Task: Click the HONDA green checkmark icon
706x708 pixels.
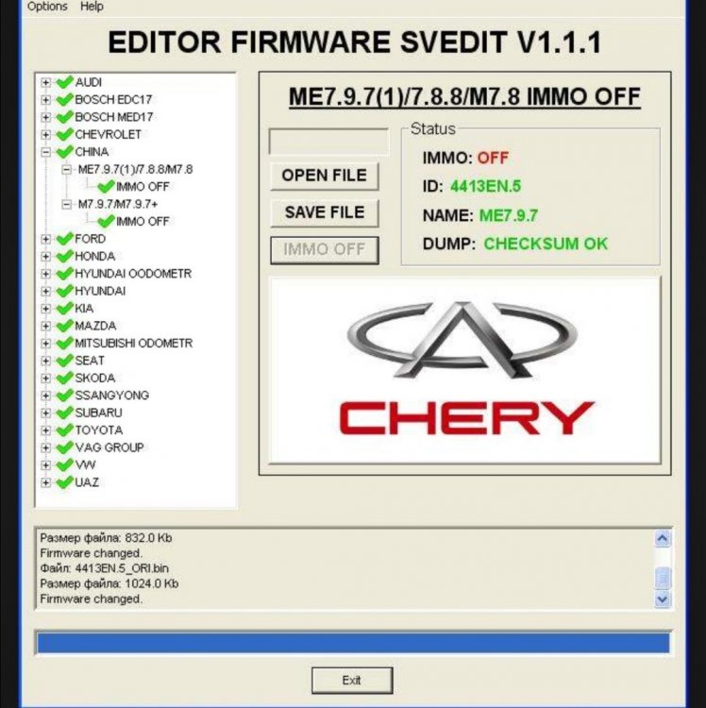Action: [64, 256]
